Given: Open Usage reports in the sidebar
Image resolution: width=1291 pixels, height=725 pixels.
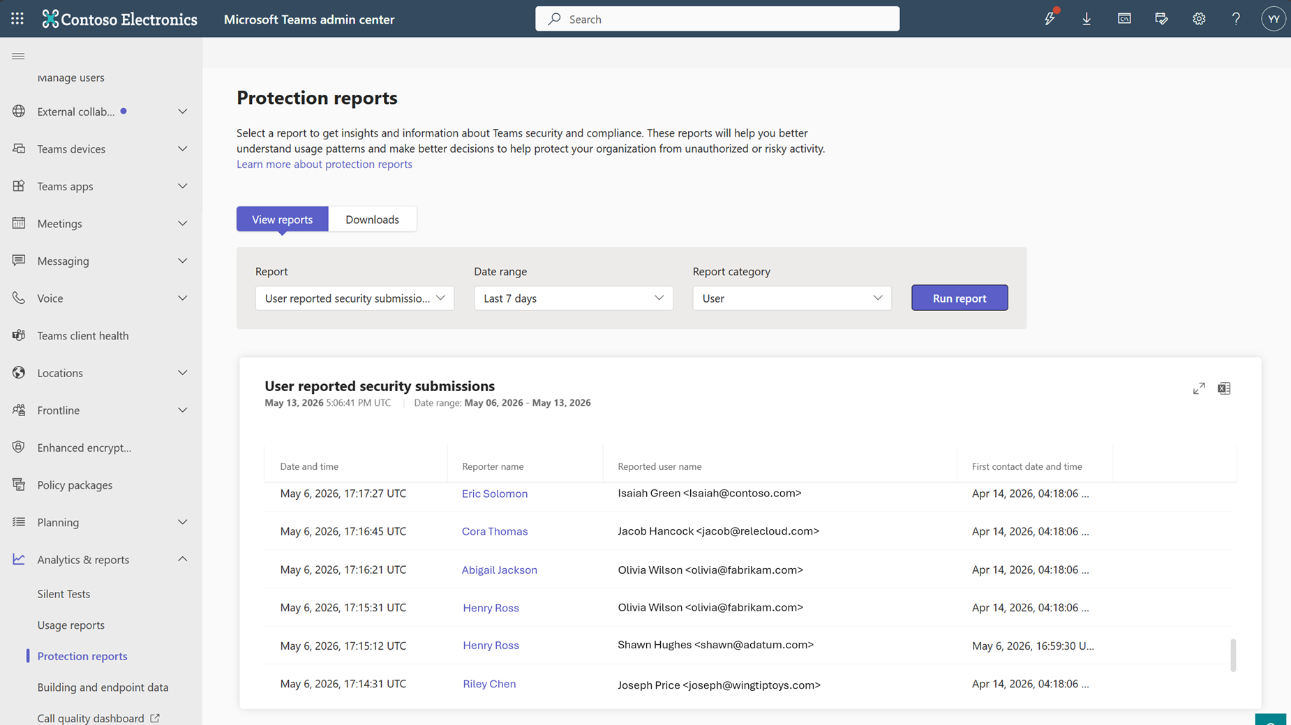Looking at the screenshot, I should click(70, 625).
